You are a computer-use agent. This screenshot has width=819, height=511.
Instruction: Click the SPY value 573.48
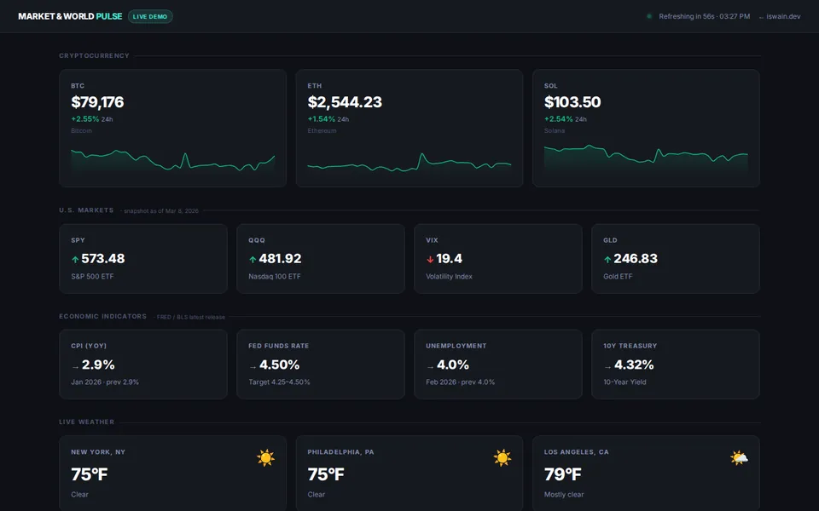tap(103, 259)
